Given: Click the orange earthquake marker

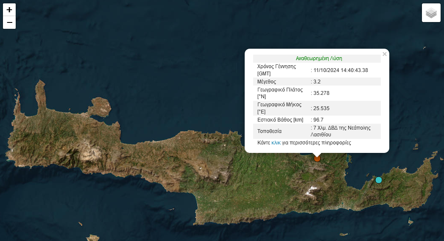Looking at the screenshot, I should pyautogui.click(x=317, y=158).
